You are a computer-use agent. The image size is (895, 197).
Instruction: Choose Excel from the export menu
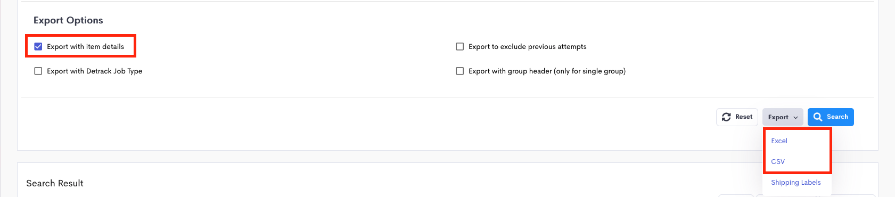click(x=779, y=141)
